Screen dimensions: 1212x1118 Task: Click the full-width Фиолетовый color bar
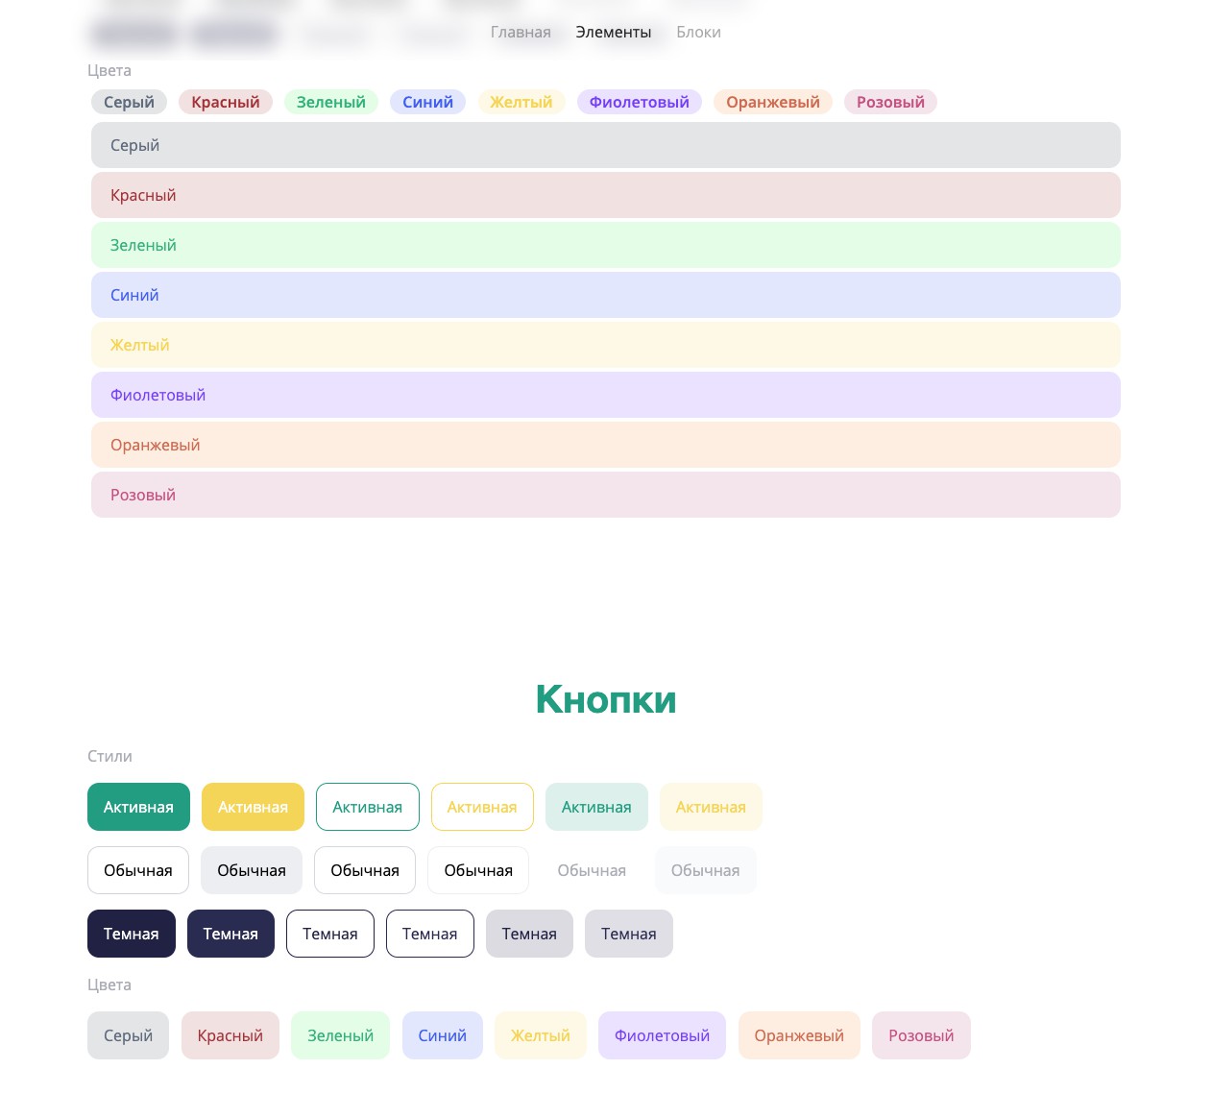606,395
